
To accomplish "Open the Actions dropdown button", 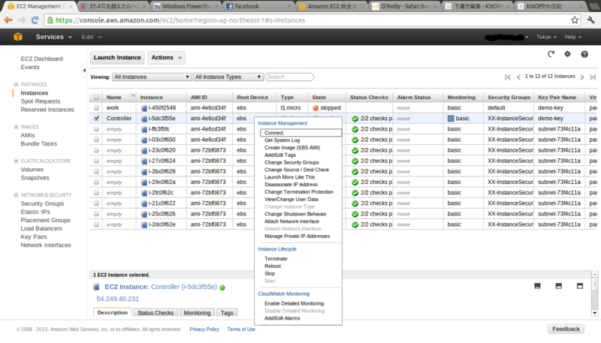I will (166, 58).
